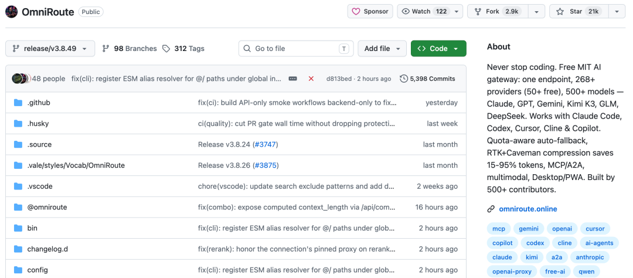Open the release/v3.8.49 branch dropdown
The image size is (633, 278).
click(x=50, y=49)
